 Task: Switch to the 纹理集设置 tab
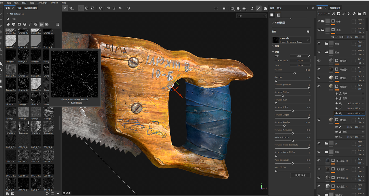coord(335,8)
